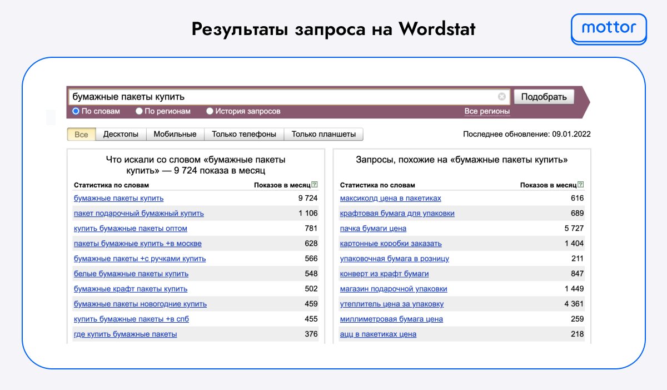Image resolution: width=667 pixels, height=390 pixels.
Task: Open 'магазин подарочной упаковки' link
Action: pos(394,289)
